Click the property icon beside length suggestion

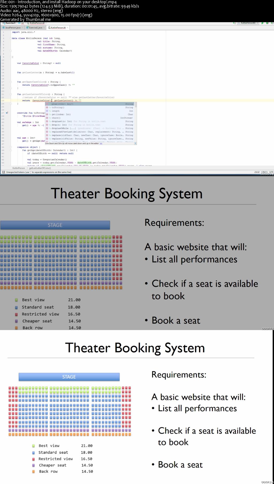click(47, 111)
